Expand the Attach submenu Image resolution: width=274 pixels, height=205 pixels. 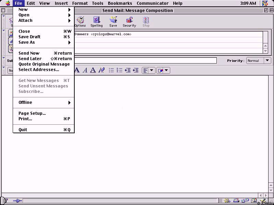[x=44, y=20]
